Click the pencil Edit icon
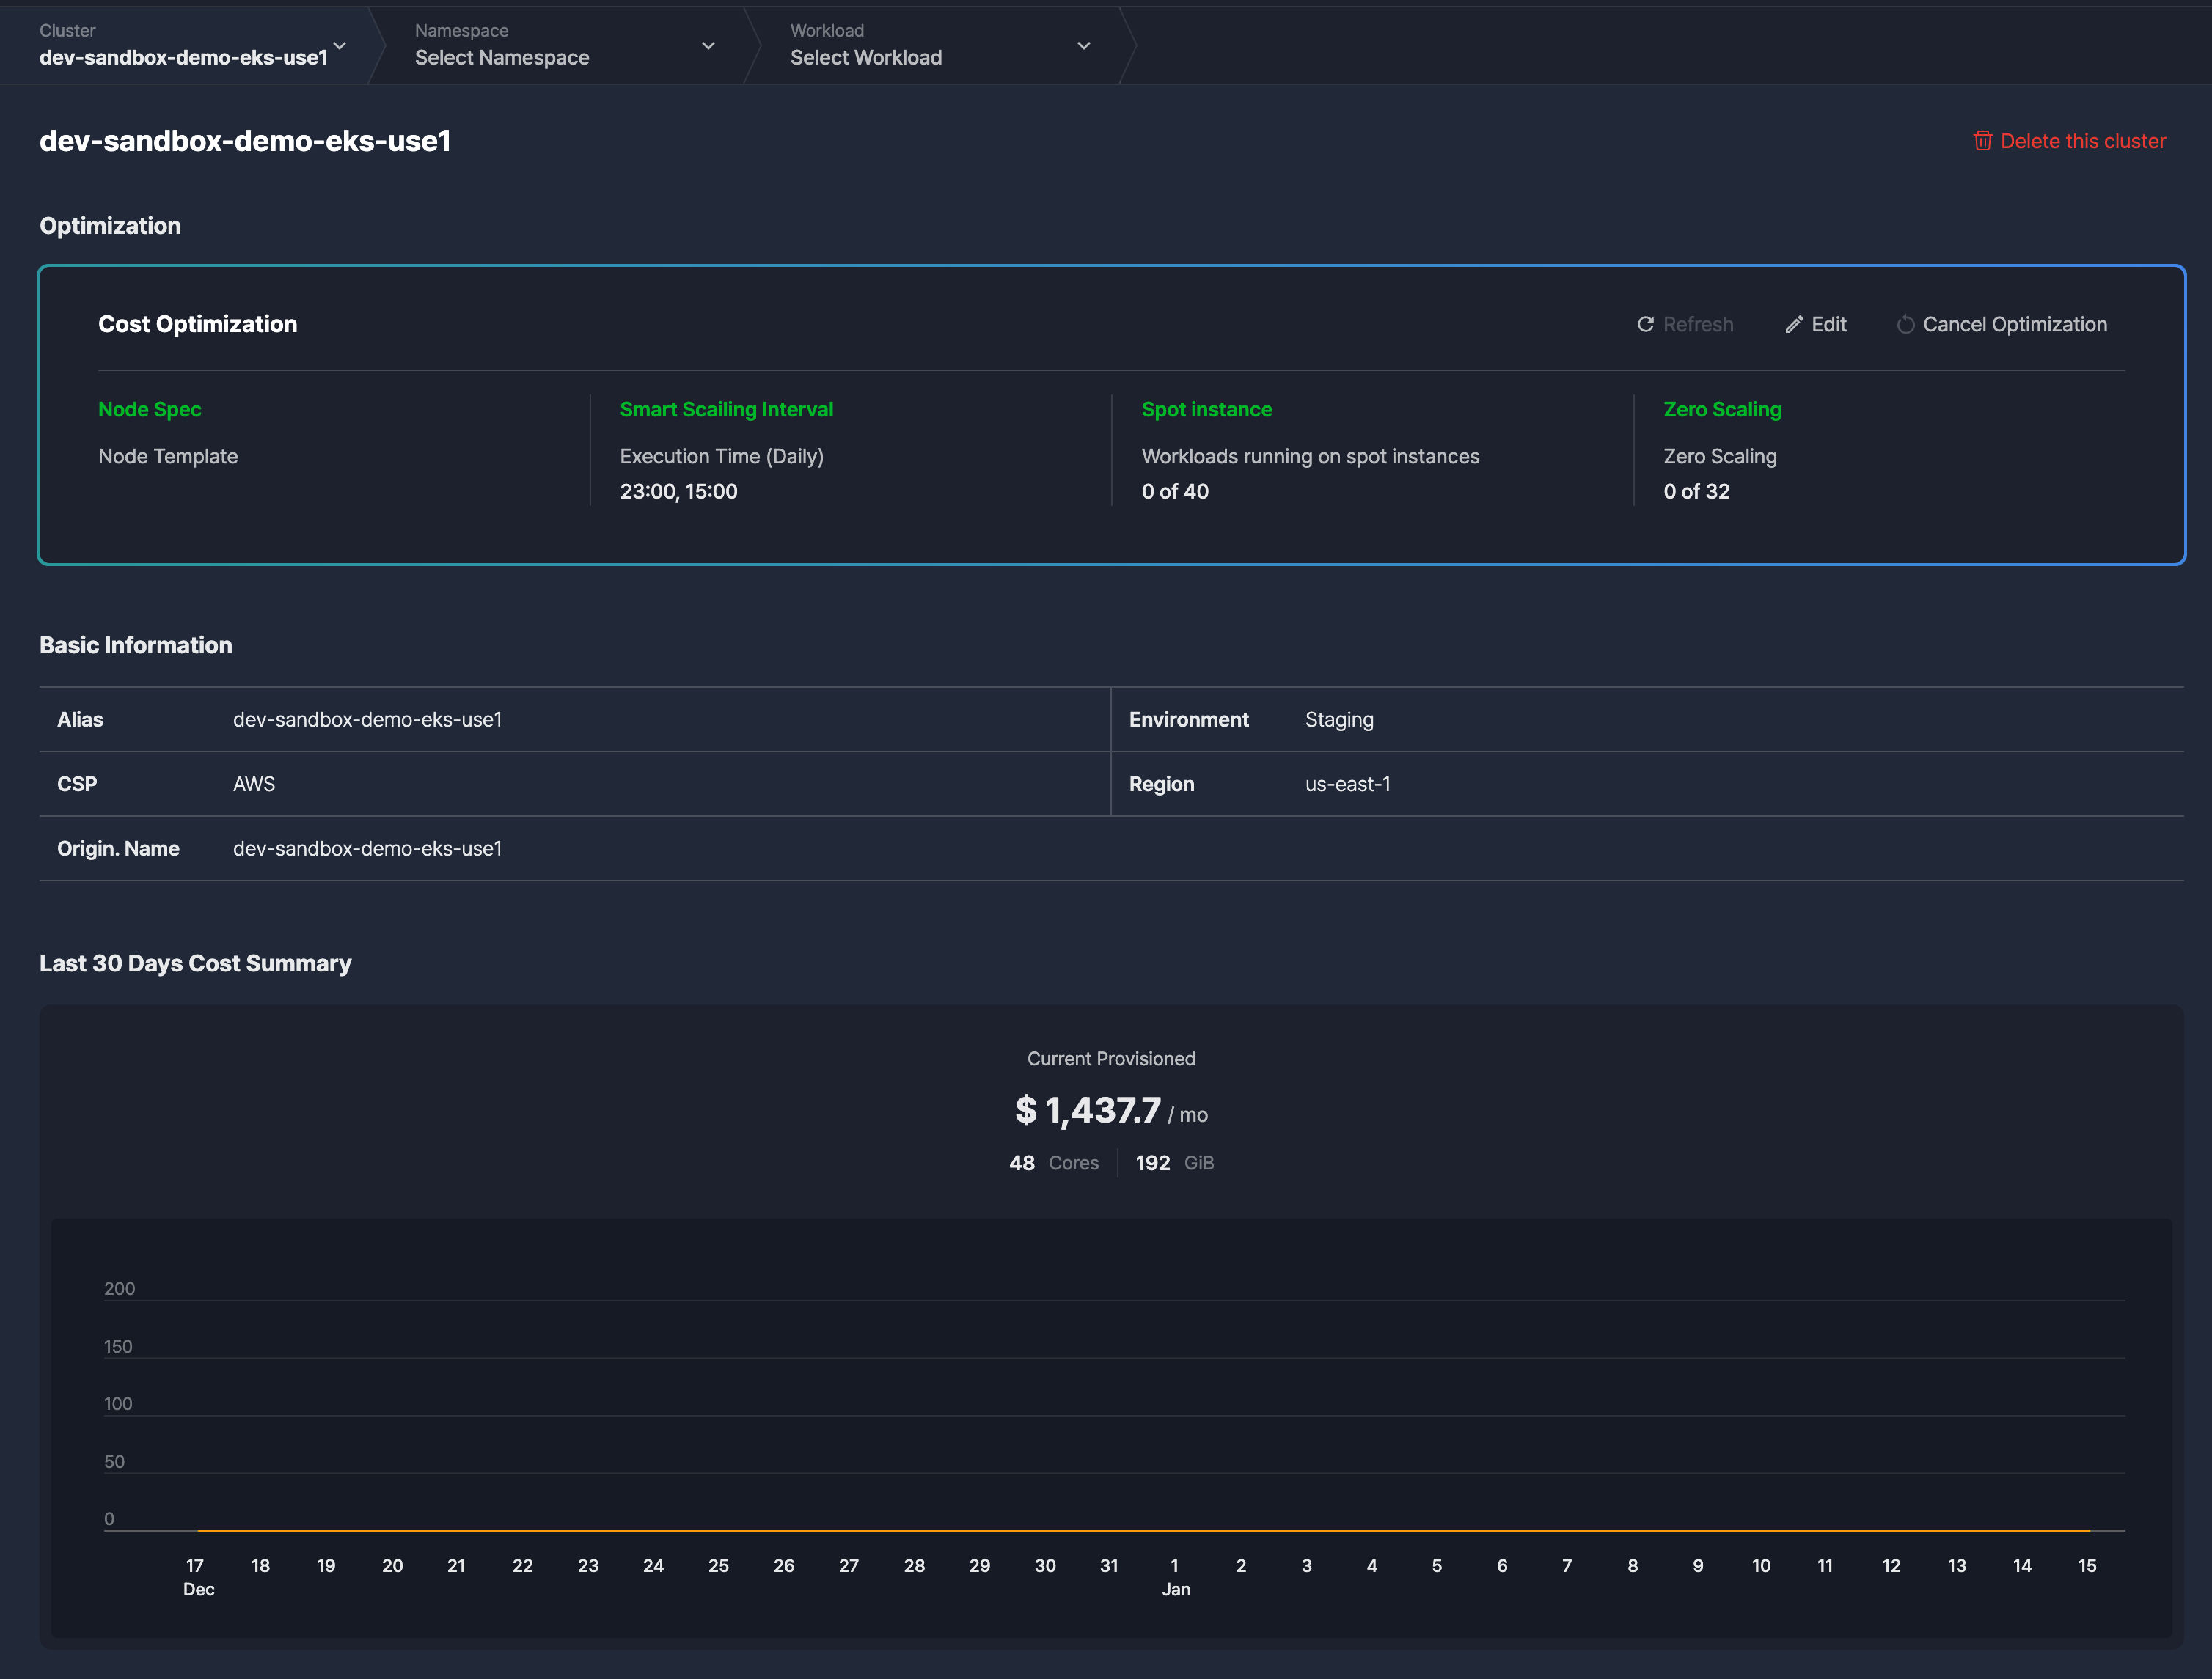 tap(1794, 325)
